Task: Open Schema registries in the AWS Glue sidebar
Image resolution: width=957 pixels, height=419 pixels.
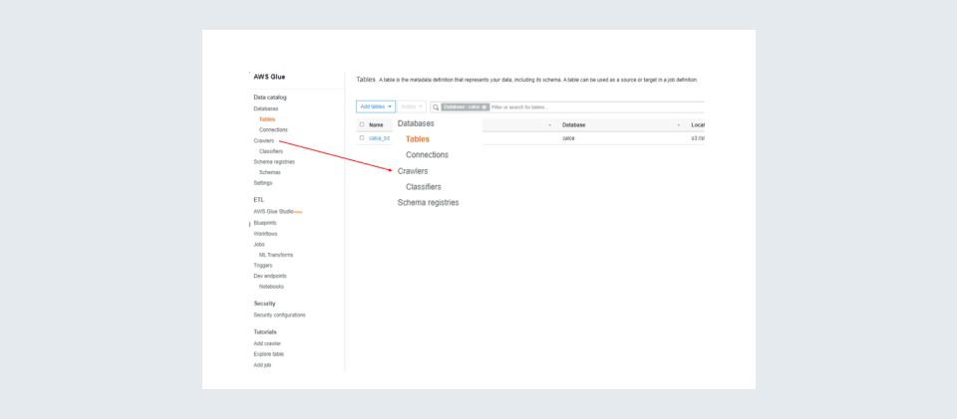Action: 274,162
